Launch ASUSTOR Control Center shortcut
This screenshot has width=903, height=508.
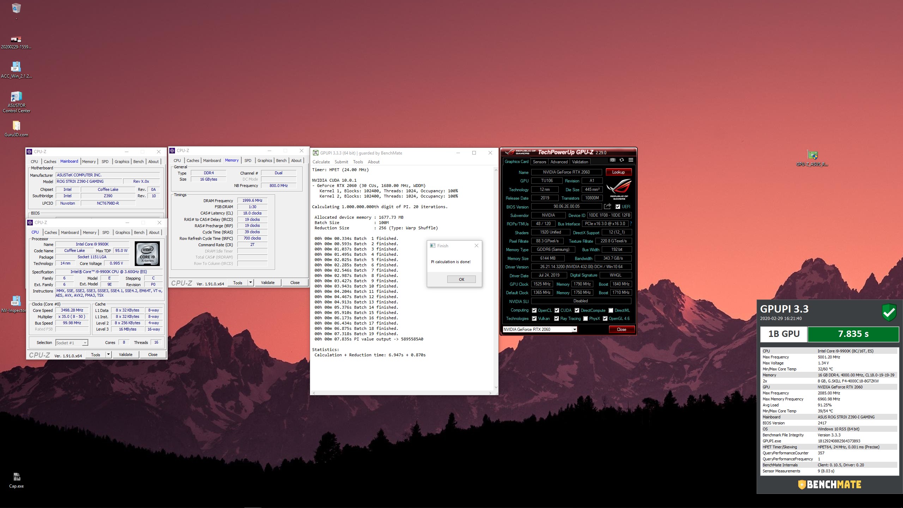16,96
